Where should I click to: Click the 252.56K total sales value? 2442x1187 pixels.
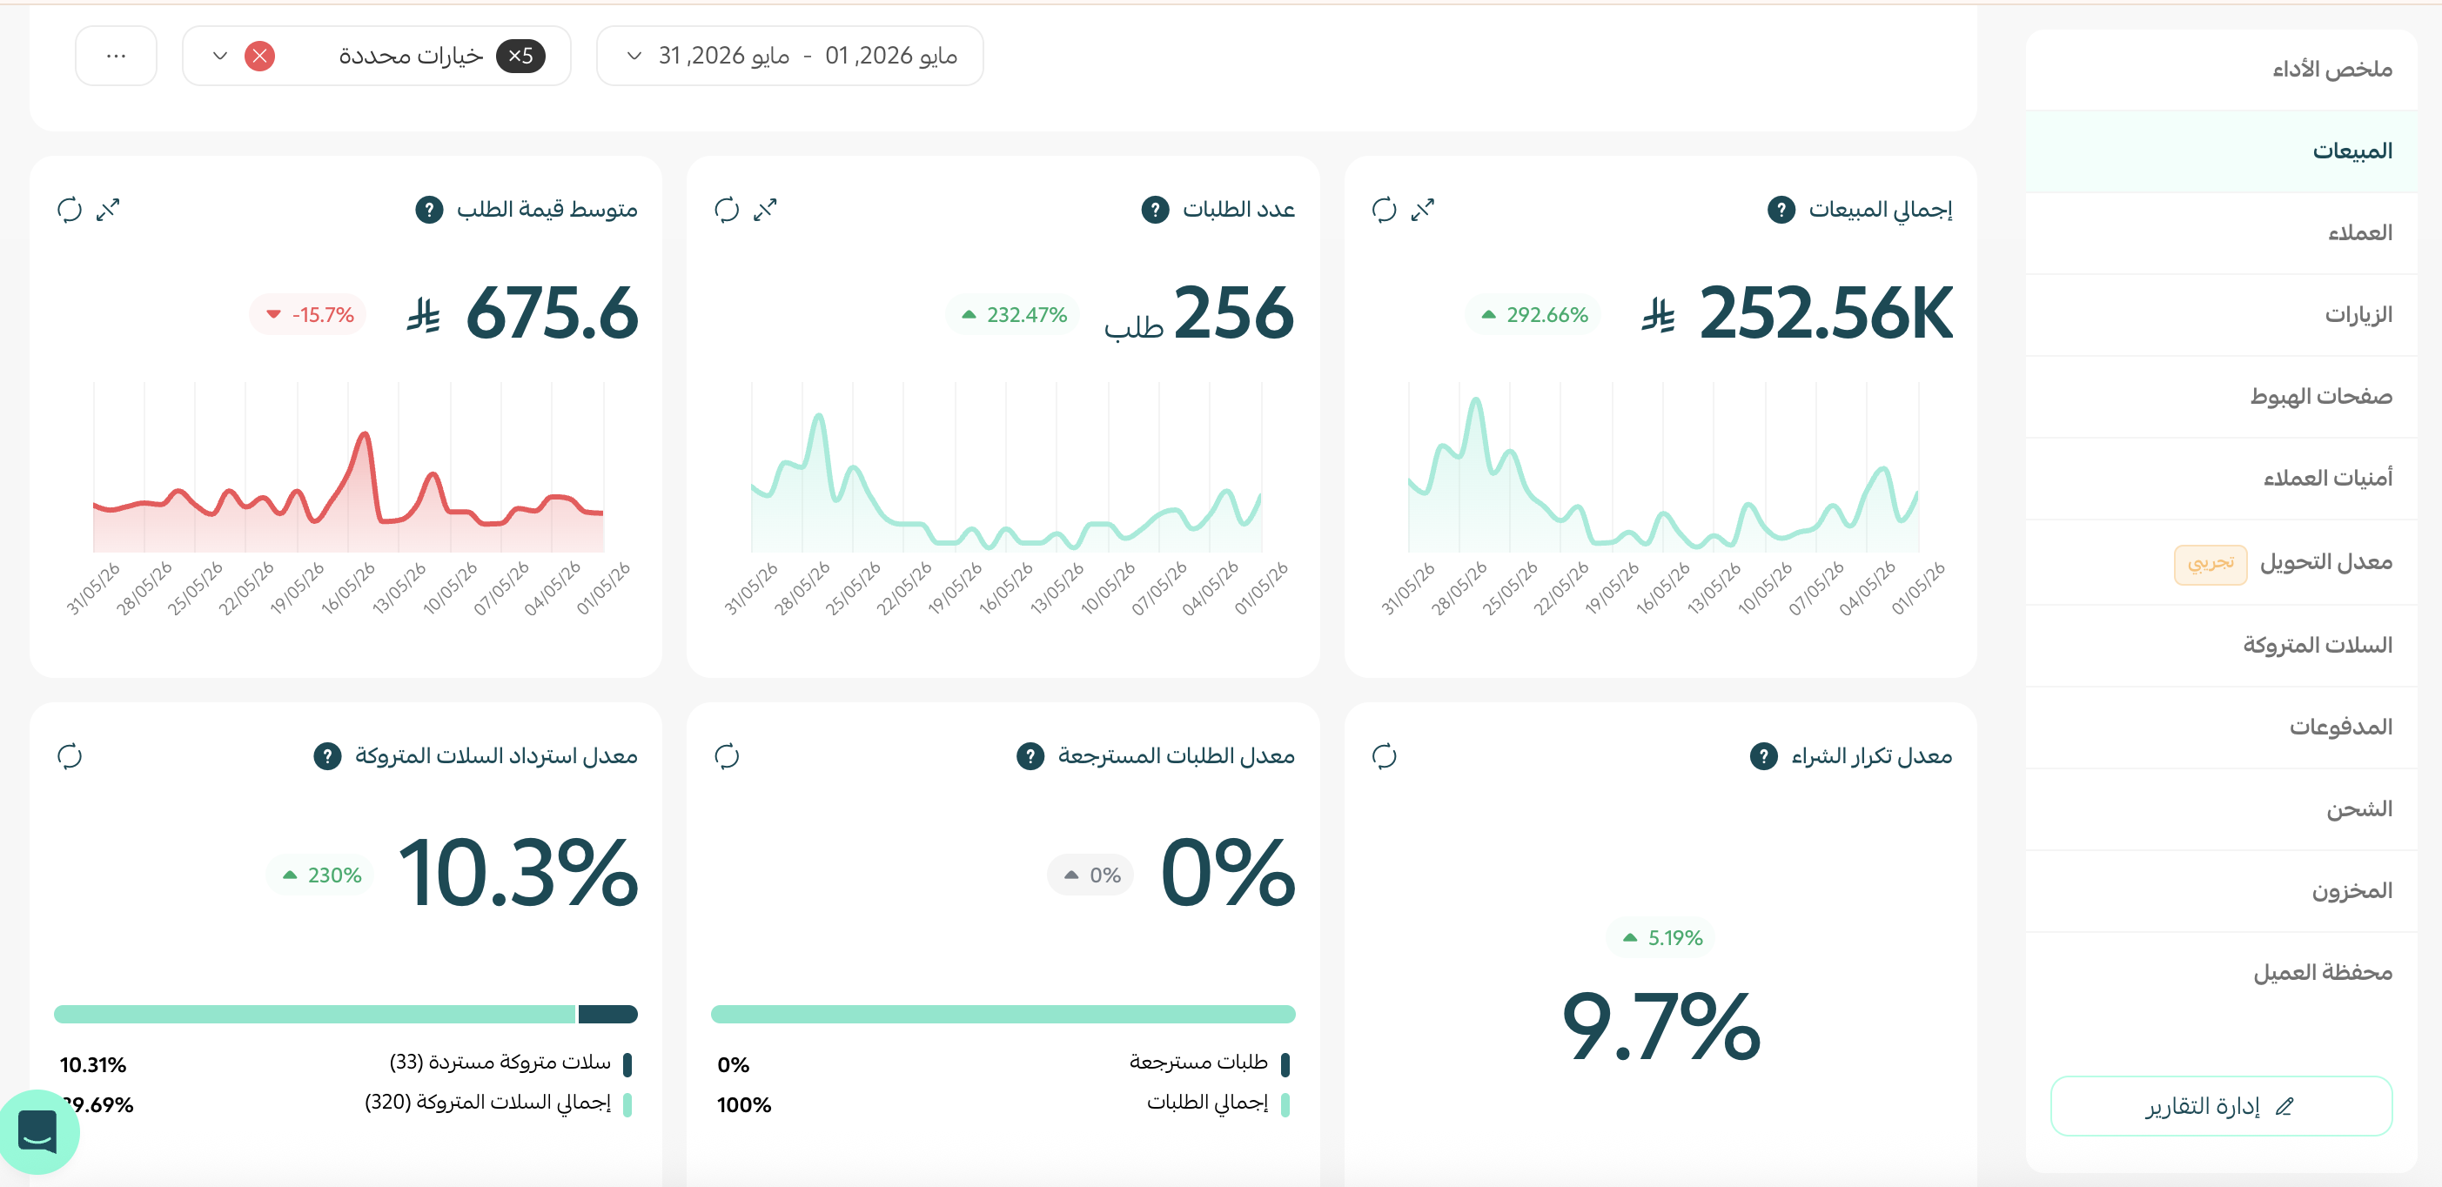tap(1826, 313)
